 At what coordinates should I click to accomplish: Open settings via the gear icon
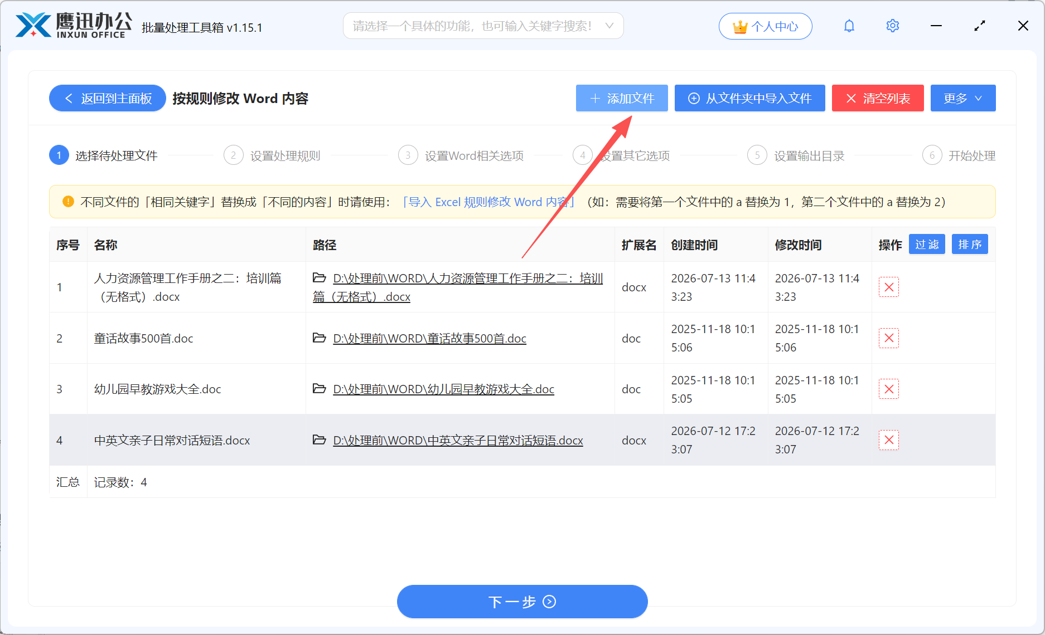click(x=892, y=26)
